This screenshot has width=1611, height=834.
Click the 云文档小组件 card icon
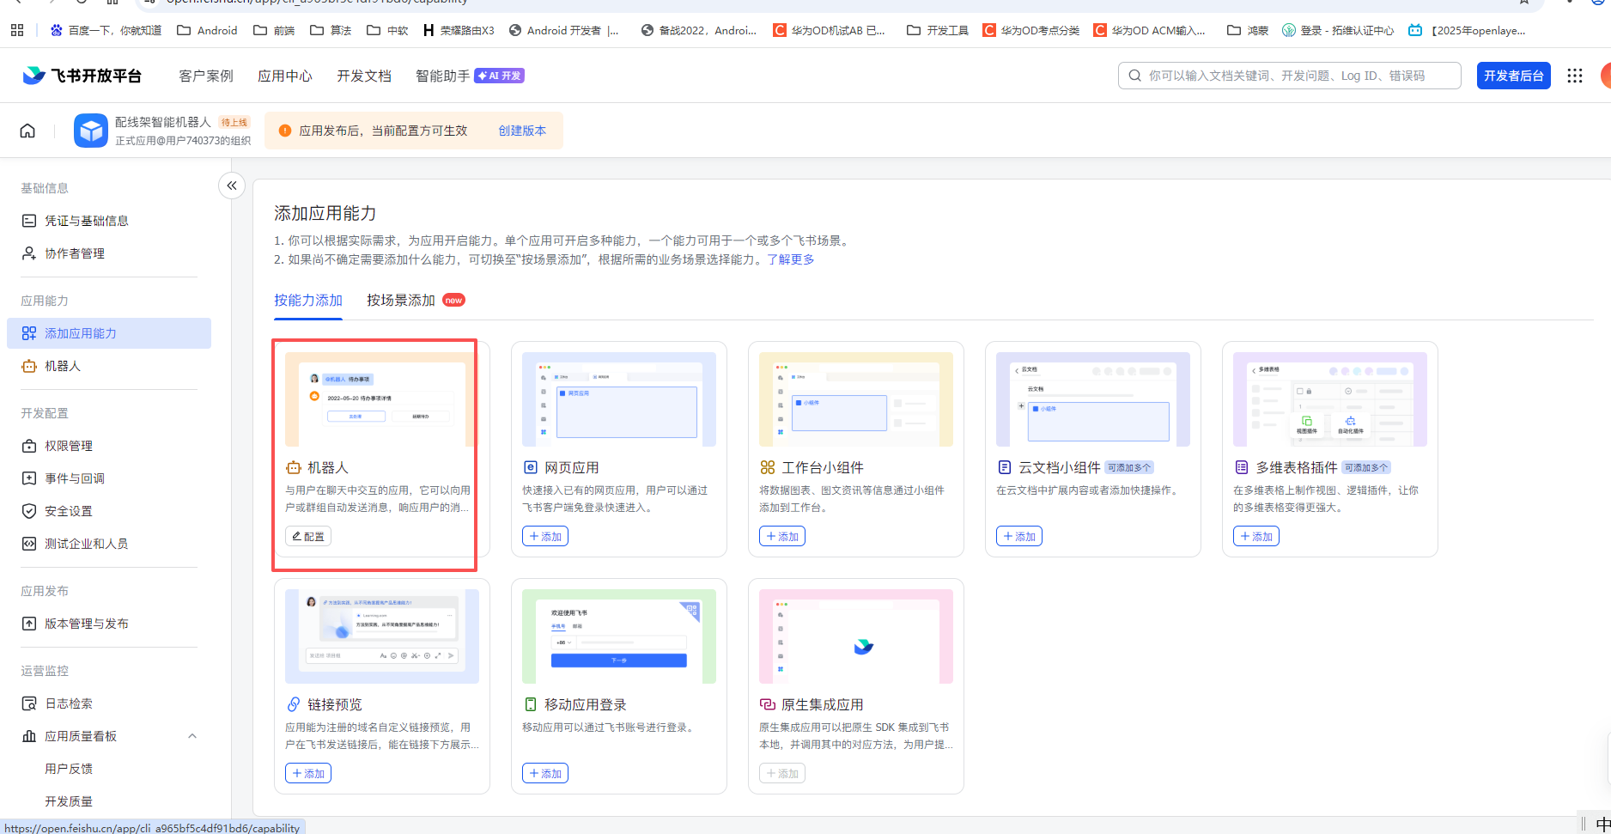pyautogui.click(x=1005, y=467)
